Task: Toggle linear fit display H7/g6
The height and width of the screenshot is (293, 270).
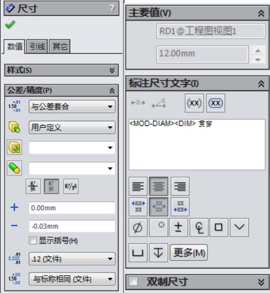Action: tap(71, 186)
